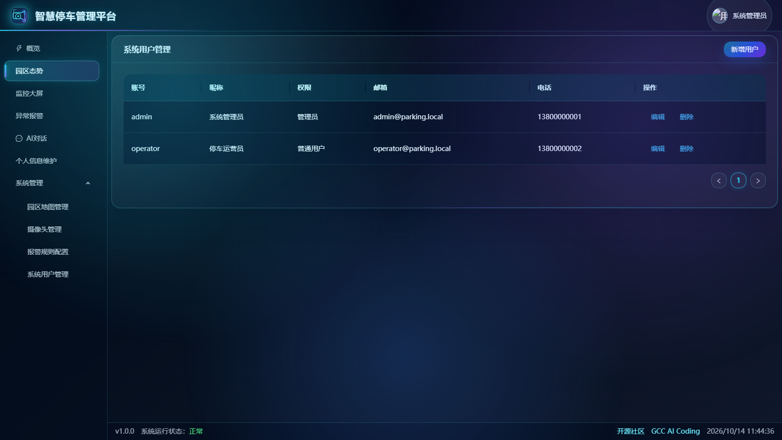The height and width of the screenshot is (440, 782).
Task: Go to the previous page arrow
Action: coord(719,180)
